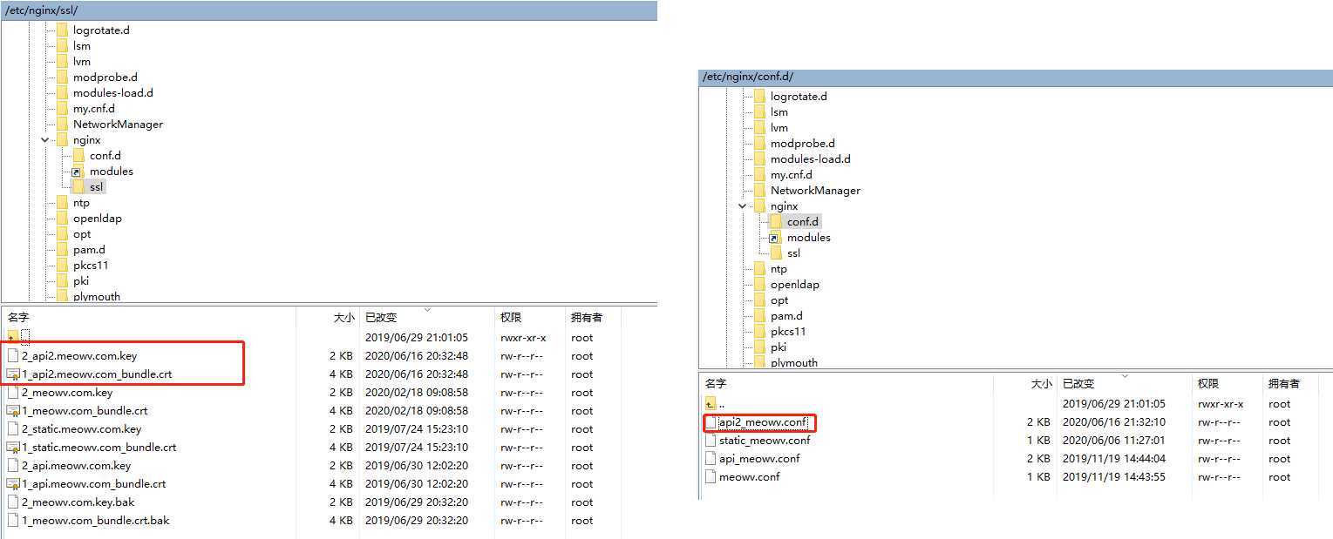The width and height of the screenshot is (1333, 539).
Task: Select modules-load.d in the ssl panel tree
Action: coord(112,93)
